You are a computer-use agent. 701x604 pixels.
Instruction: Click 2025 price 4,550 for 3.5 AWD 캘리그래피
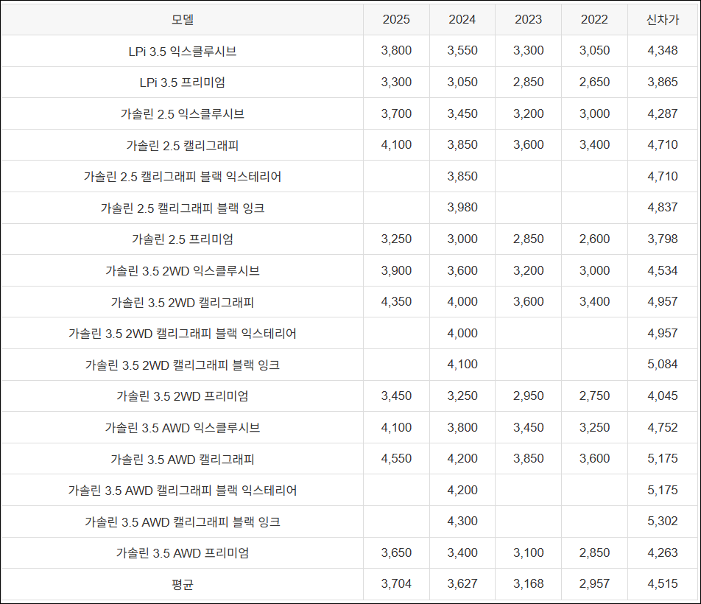click(396, 458)
